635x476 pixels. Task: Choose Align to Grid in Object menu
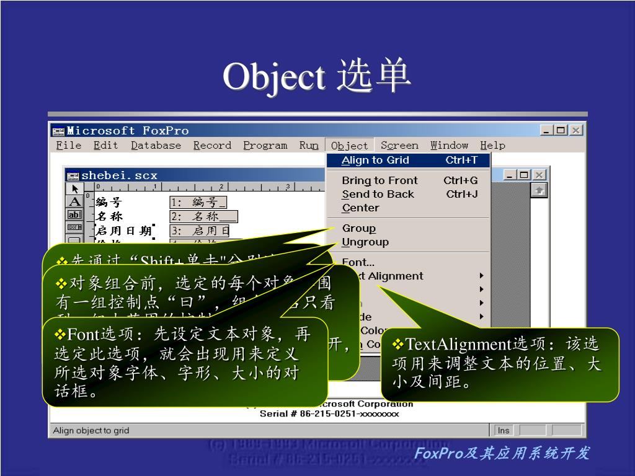pyautogui.click(x=408, y=161)
